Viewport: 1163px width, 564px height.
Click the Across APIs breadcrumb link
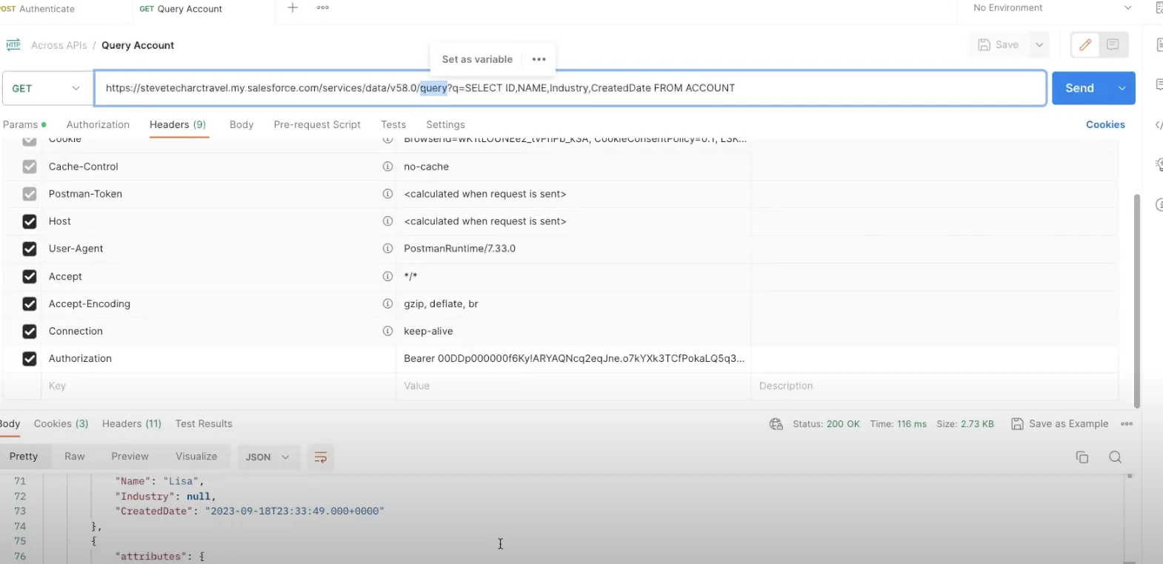pyautogui.click(x=59, y=45)
